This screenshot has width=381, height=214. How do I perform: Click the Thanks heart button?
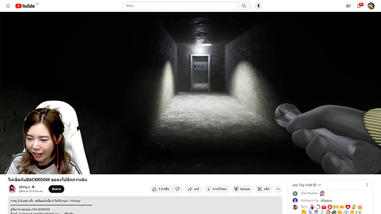[242, 189]
